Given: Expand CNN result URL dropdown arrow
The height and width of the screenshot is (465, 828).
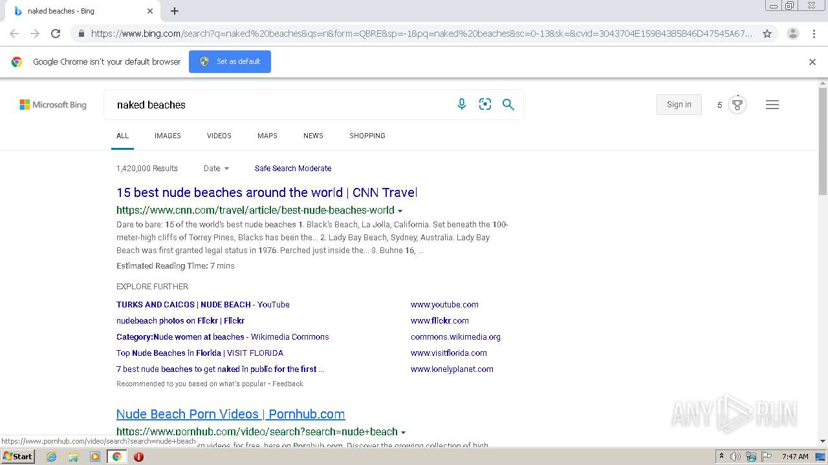Looking at the screenshot, I should (400, 211).
